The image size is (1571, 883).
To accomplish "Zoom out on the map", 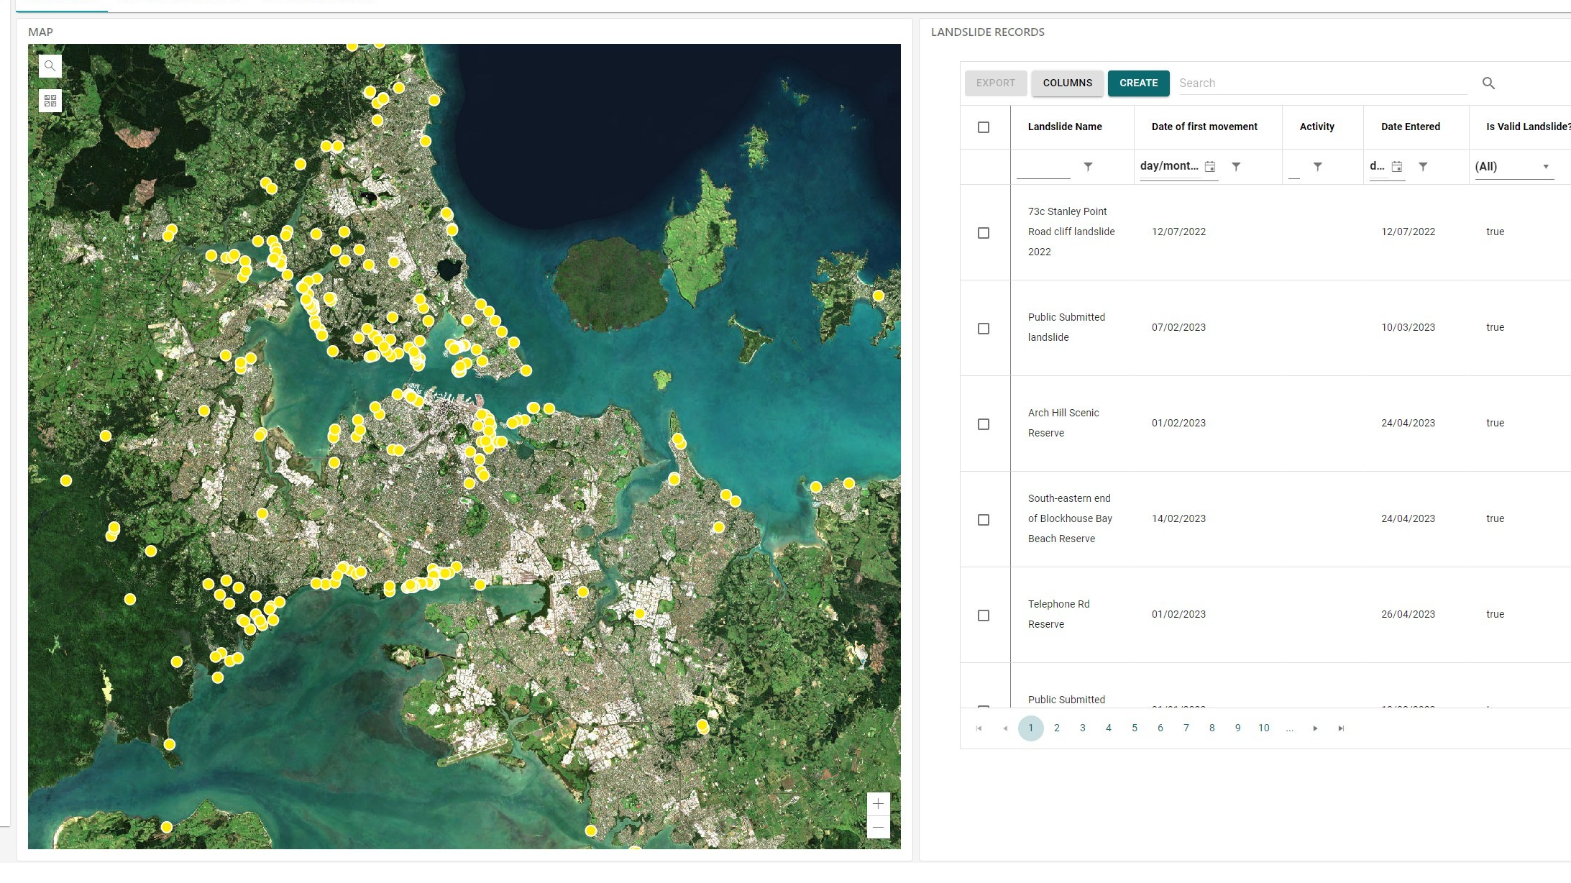I will [x=878, y=828].
